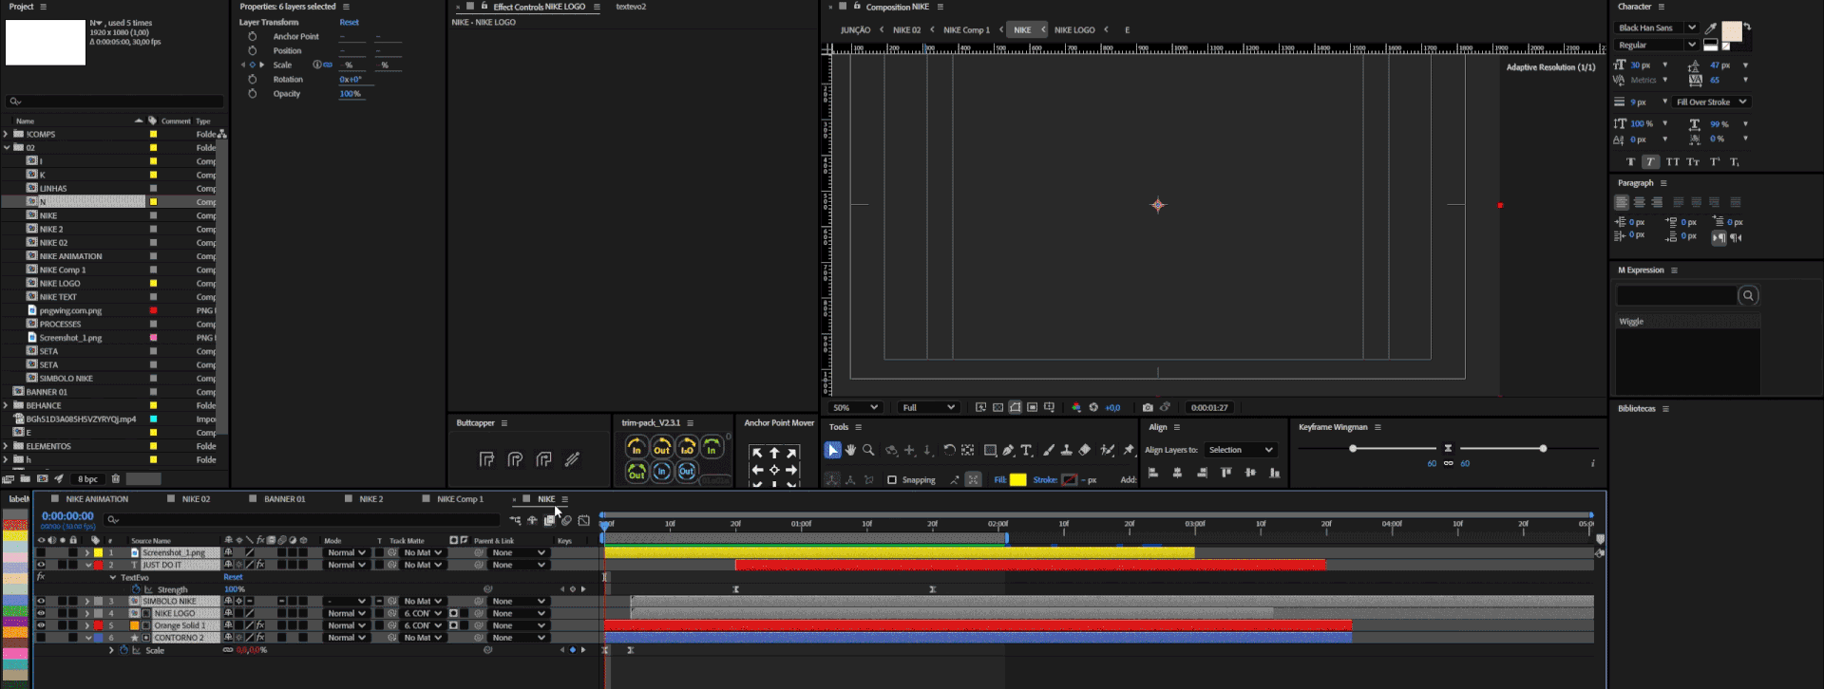Hide the SIMBOLO NIKE layer

tap(41, 601)
